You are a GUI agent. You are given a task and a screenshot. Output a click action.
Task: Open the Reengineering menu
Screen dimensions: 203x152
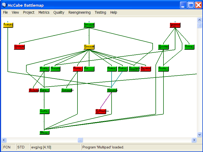pyautogui.click(x=80, y=12)
